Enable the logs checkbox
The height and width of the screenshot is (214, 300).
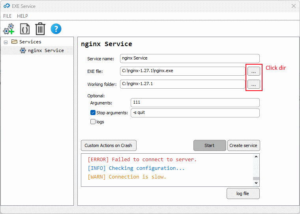[x=93, y=121]
